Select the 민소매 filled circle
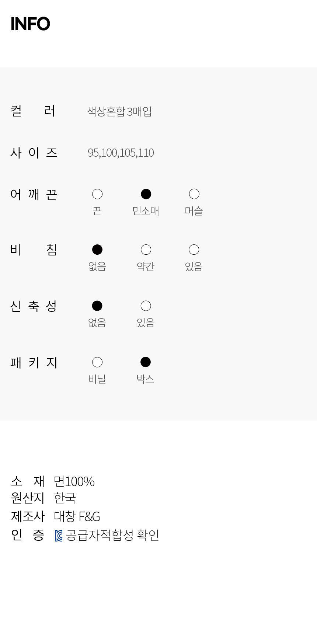Viewport: 317px width, 634px height. 146,194
